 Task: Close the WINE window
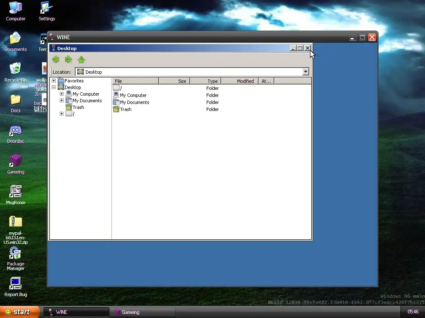[x=372, y=37]
